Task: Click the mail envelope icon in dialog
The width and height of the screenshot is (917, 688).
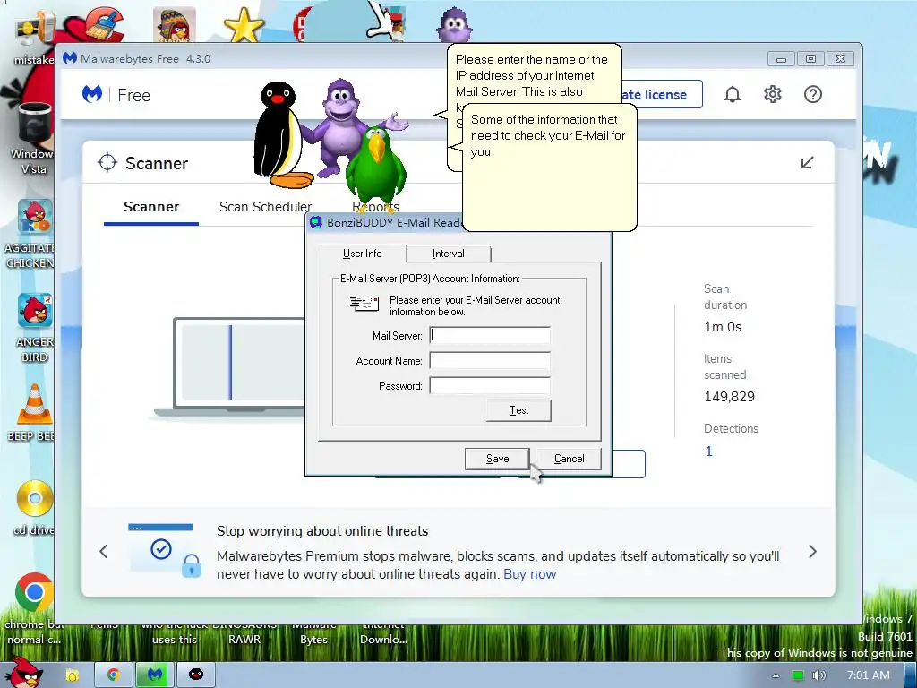Action: (x=364, y=304)
